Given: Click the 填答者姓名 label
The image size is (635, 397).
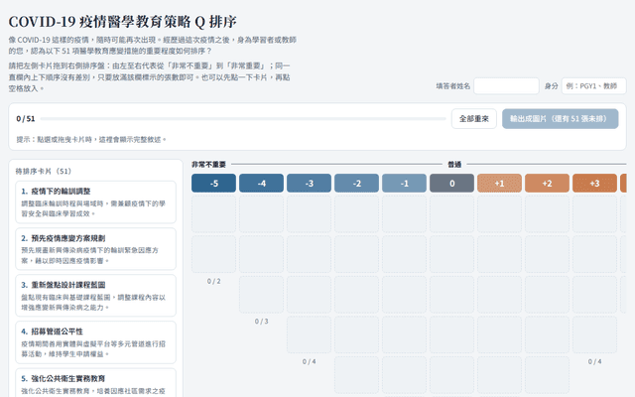Looking at the screenshot, I should click(x=453, y=86).
